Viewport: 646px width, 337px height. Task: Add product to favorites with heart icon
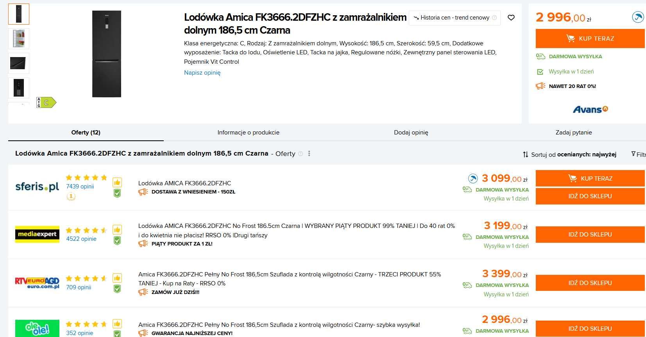pyautogui.click(x=511, y=18)
